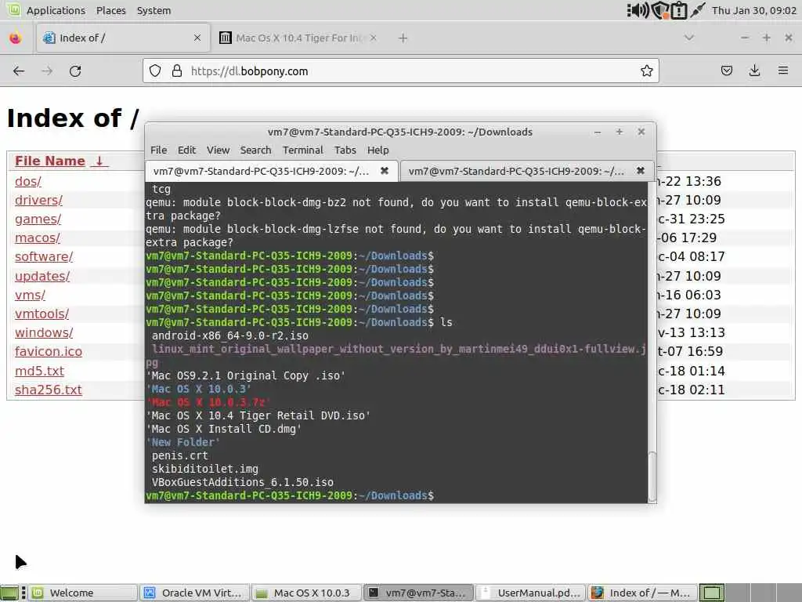This screenshot has height=602, width=802.
Task: Close the 'Index of /' browser tab
Action: pyautogui.click(x=197, y=38)
